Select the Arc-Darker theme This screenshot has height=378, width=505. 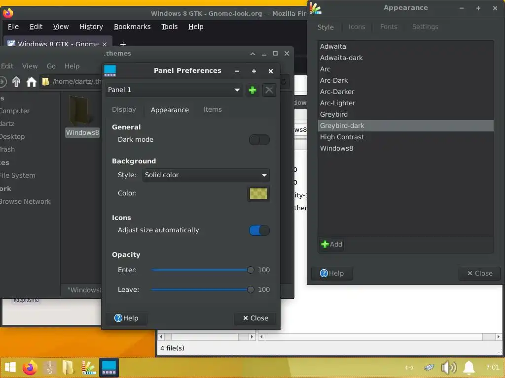tap(405, 92)
